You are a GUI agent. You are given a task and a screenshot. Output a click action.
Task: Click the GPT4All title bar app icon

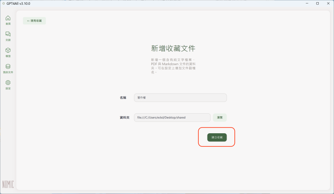tap(3, 3)
